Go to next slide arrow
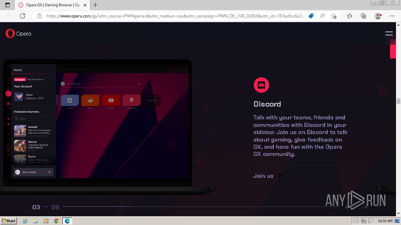Screen dimensions: 401x225 365,207
